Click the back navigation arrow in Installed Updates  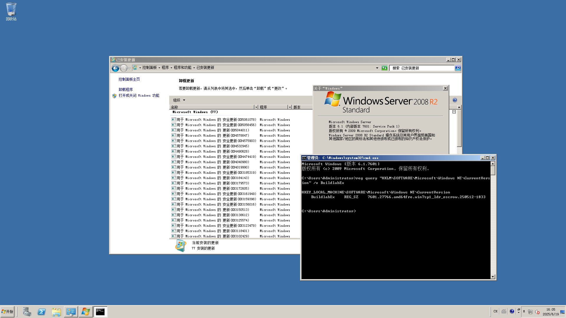point(115,68)
